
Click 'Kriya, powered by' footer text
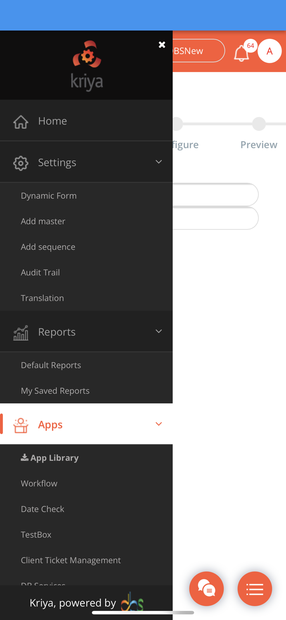coord(73,603)
